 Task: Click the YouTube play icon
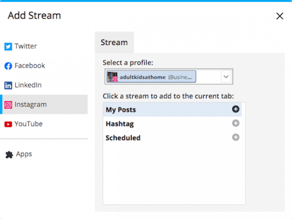[x=8, y=125]
